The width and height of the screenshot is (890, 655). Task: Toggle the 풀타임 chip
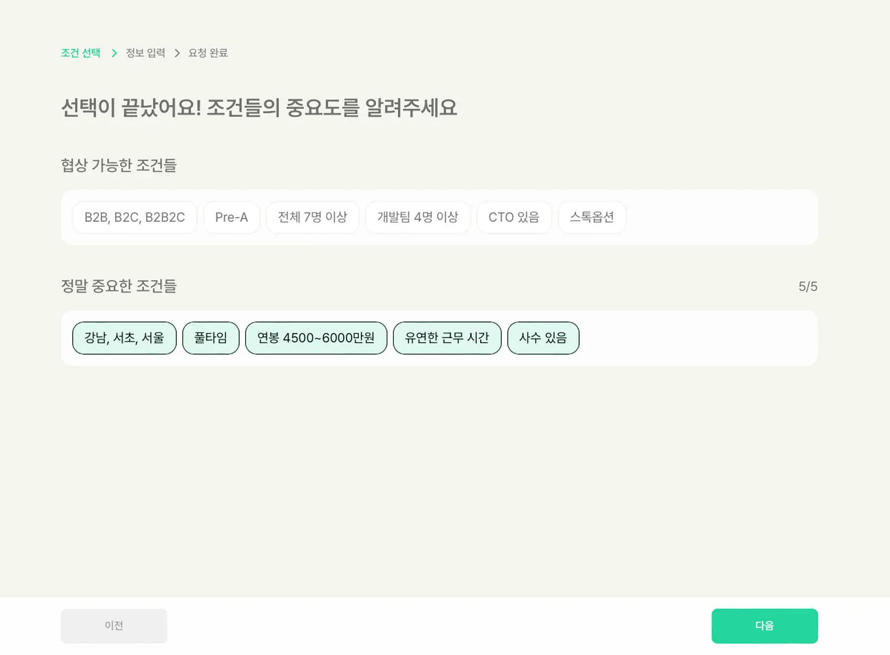click(x=211, y=338)
